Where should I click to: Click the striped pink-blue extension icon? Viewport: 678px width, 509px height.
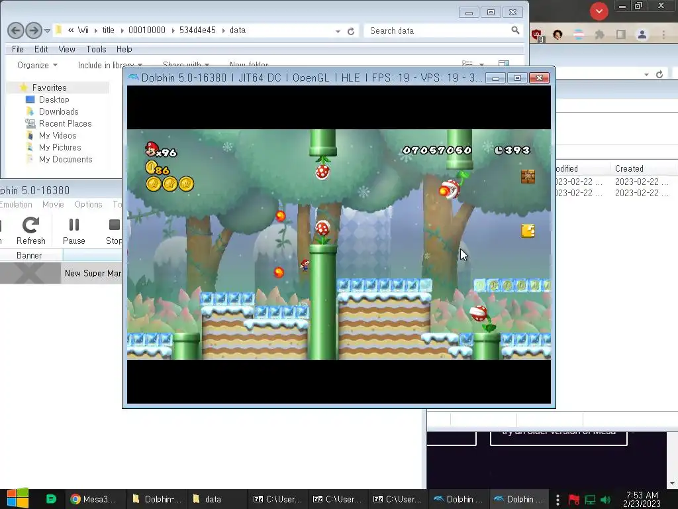click(x=579, y=34)
